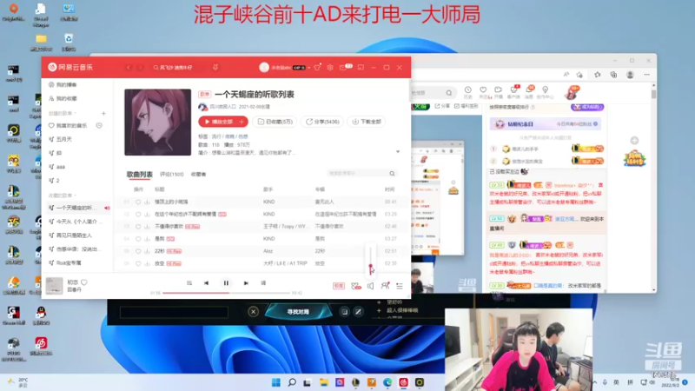Viewport: 695px width, 391px height.
Task: Open Windows taskbar search
Action: [x=292, y=382]
